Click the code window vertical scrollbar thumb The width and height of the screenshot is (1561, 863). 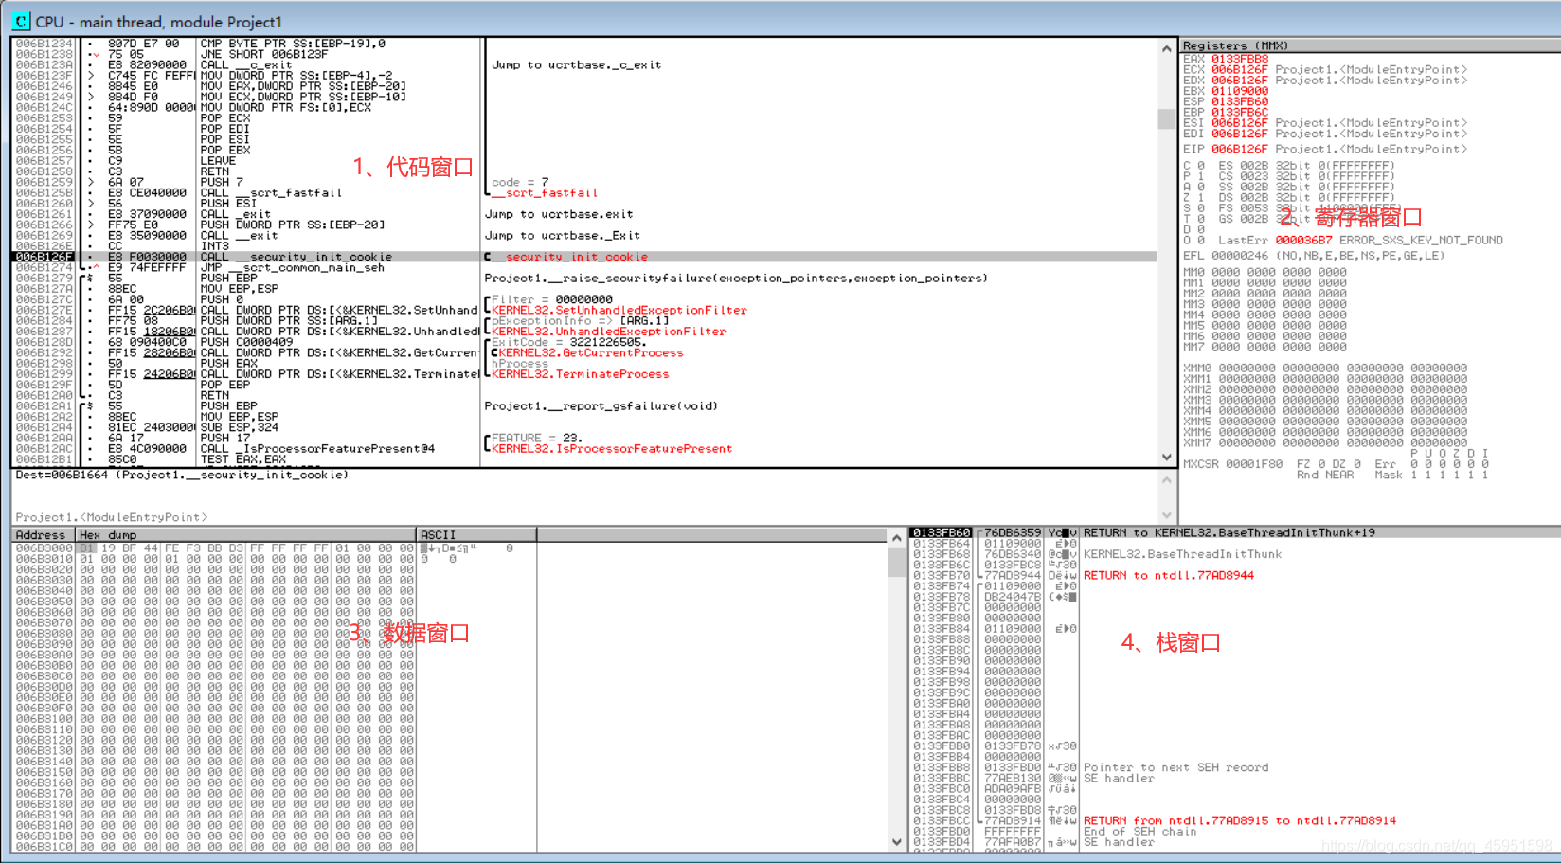pyautogui.click(x=1166, y=118)
